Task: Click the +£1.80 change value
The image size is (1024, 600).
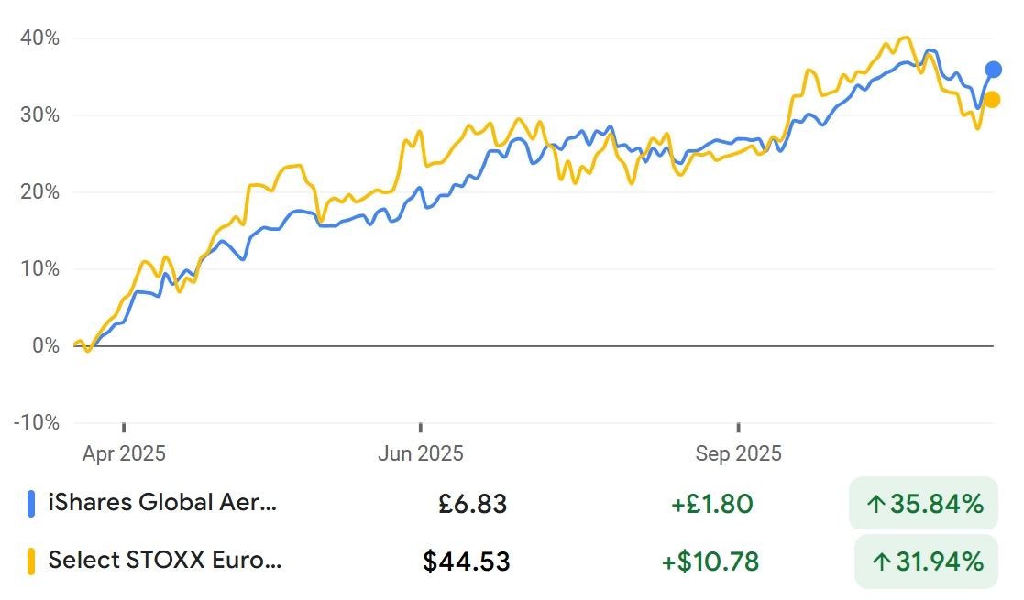Action: coord(711,503)
